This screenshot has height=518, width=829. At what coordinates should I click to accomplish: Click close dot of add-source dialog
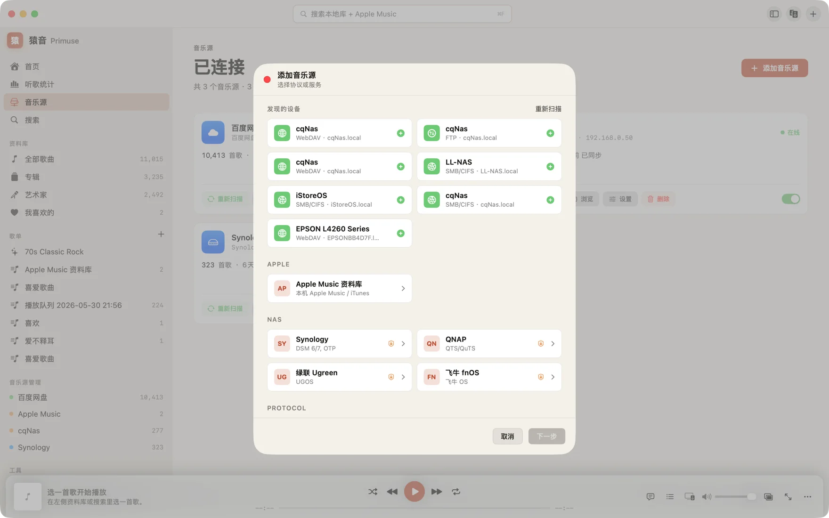[267, 80]
